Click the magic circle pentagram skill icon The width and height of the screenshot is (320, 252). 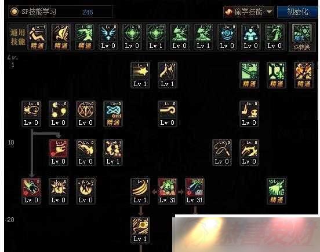pyautogui.click(x=86, y=114)
